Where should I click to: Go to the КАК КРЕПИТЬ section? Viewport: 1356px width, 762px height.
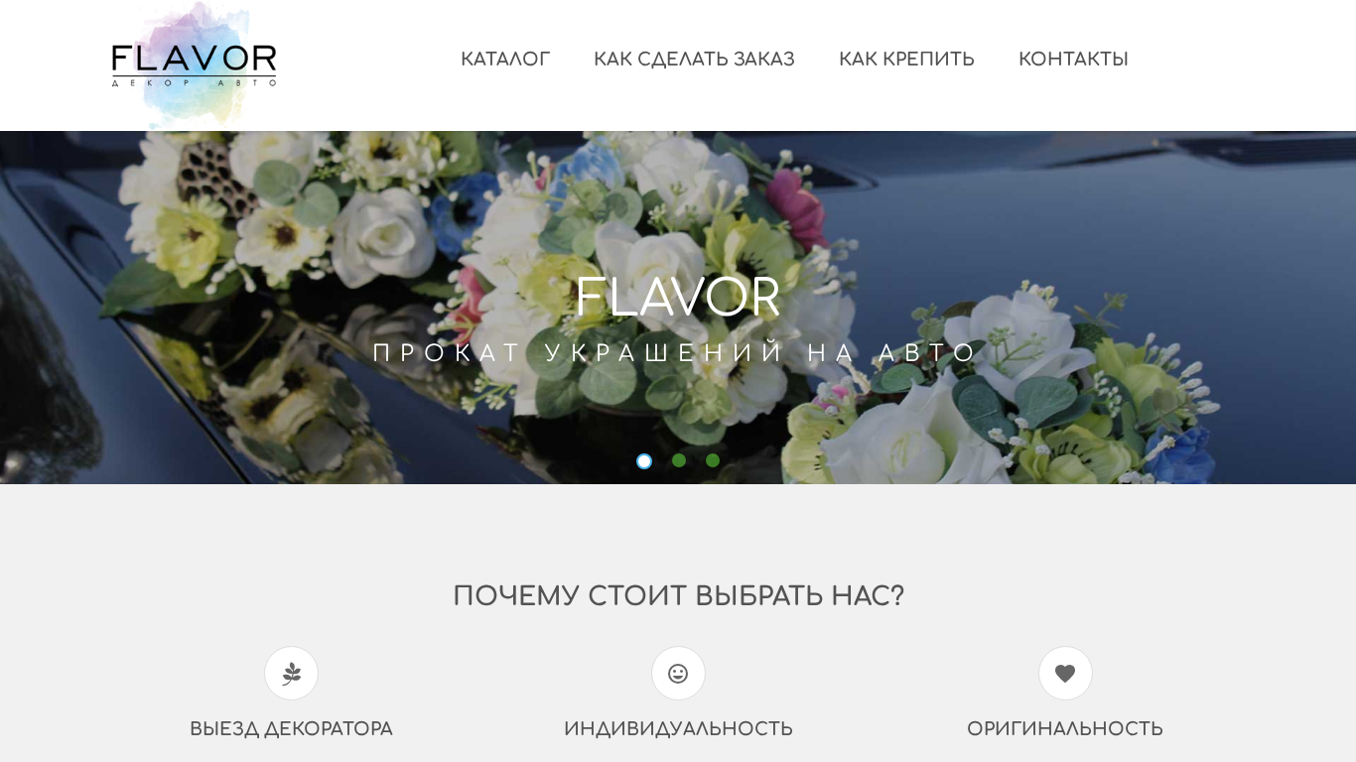click(906, 60)
